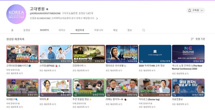Screen dimensions: 215x110
Task: Open the SHORTS tab
Action: [x=44, y=30]
